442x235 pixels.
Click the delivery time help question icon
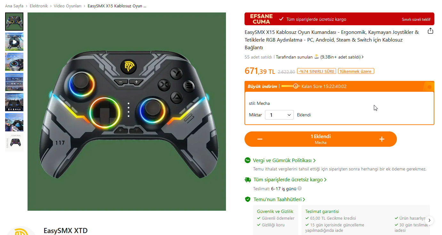coord(300,188)
